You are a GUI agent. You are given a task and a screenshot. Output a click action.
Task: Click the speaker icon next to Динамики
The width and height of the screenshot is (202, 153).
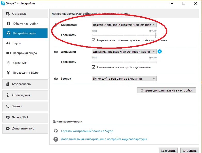click(56, 52)
